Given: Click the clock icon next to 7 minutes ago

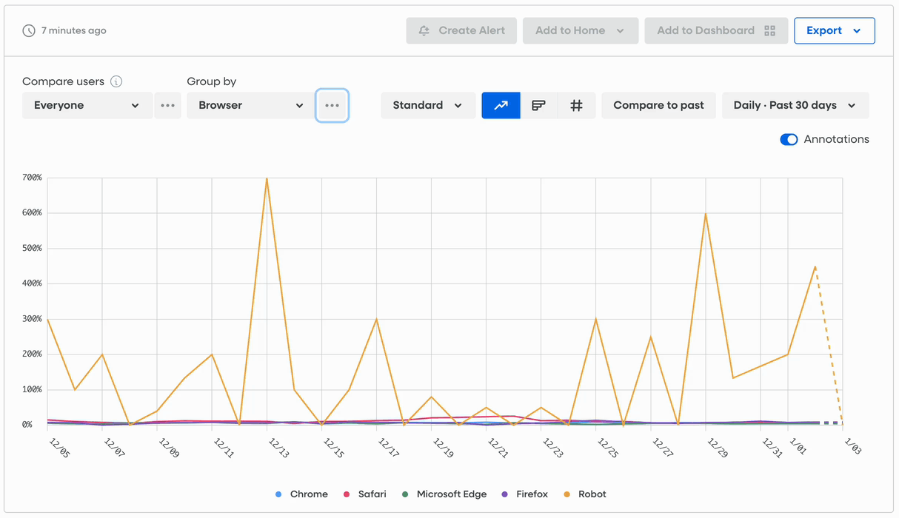Looking at the screenshot, I should click(x=29, y=30).
